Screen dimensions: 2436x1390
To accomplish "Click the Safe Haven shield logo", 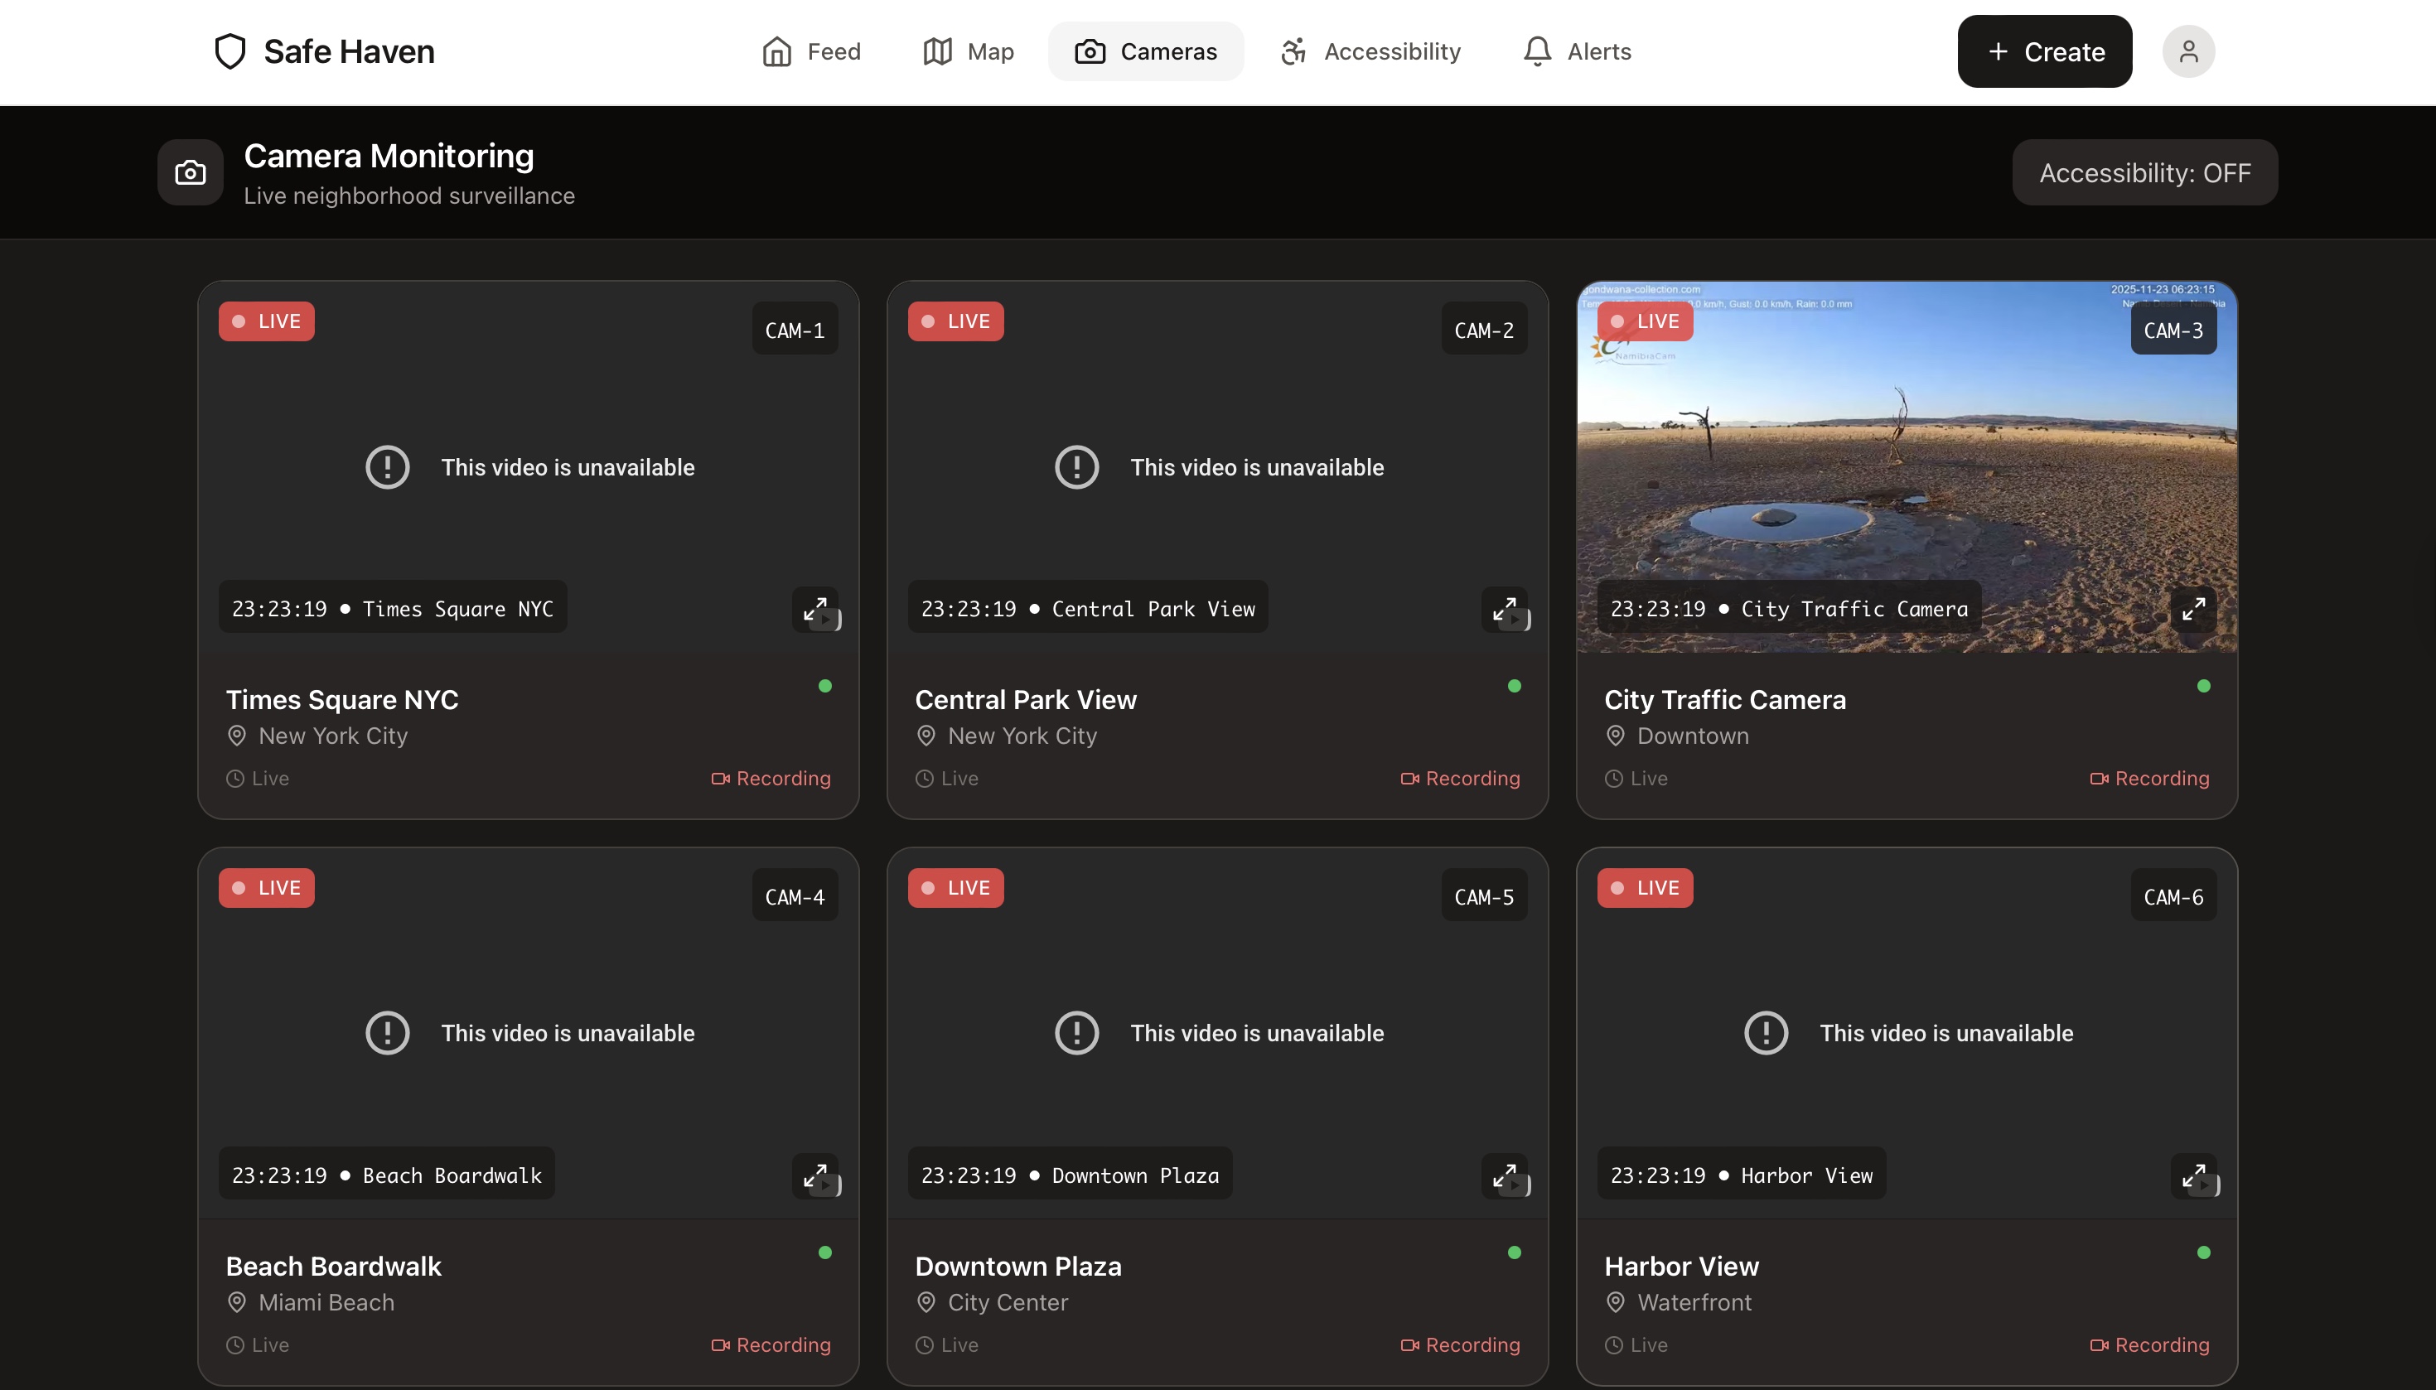I will (x=230, y=51).
